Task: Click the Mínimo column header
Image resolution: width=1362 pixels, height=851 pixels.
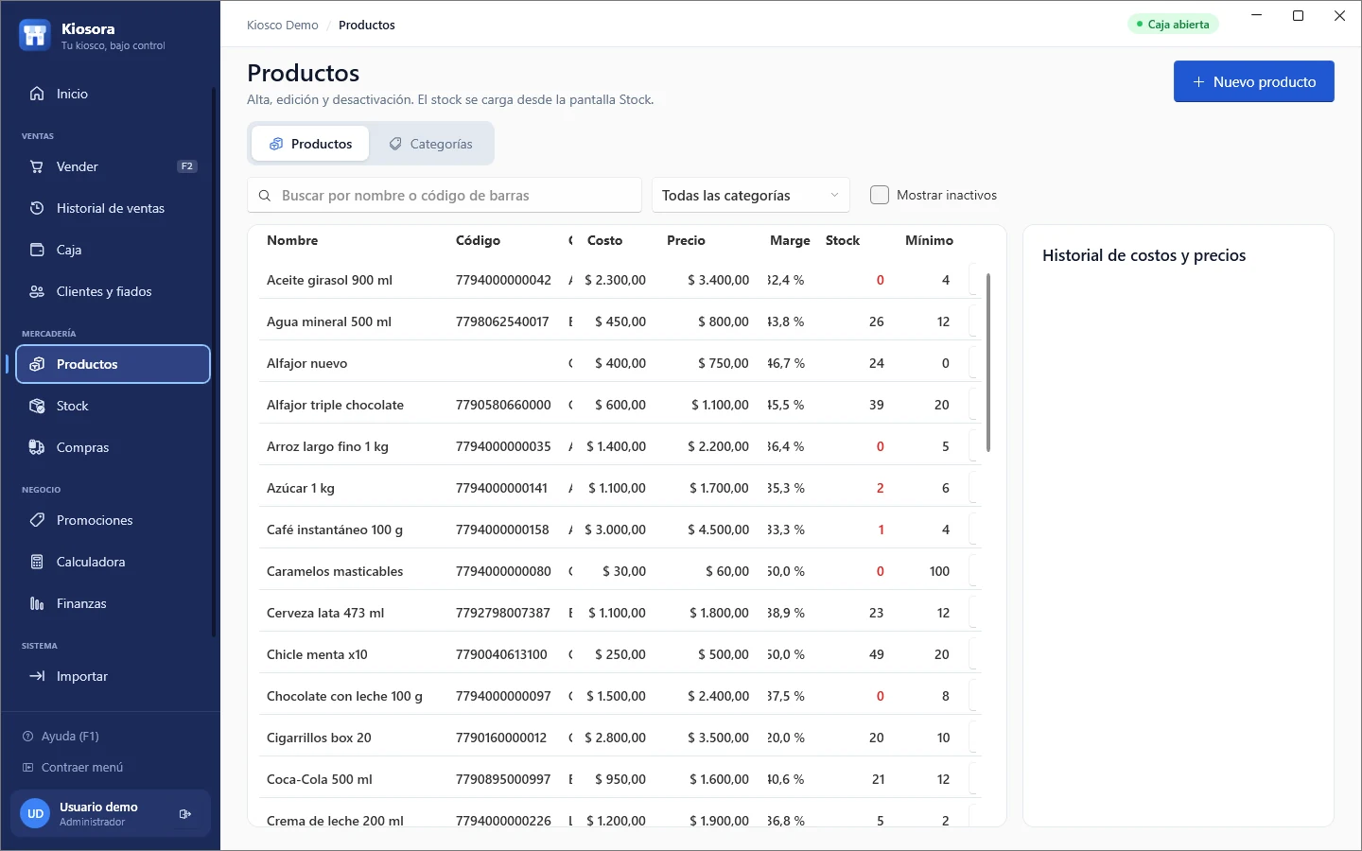Action: (x=929, y=240)
